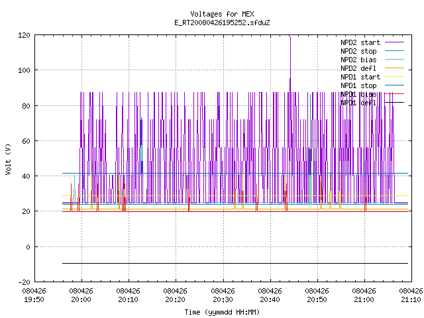The height and width of the screenshot is (318, 424).
Task: Click the x-axis tick label 21:10
Action: click(x=411, y=299)
